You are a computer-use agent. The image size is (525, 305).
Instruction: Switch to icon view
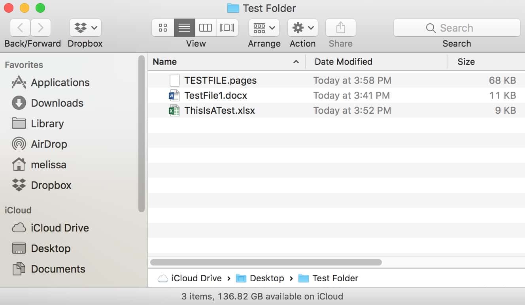point(162,27)
